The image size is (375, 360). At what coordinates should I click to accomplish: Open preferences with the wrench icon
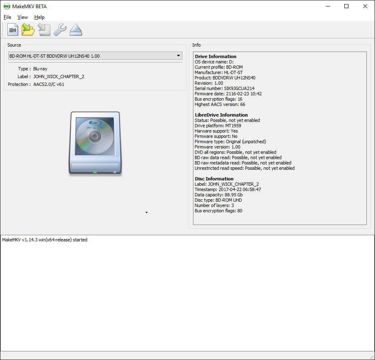pos(60,30)
